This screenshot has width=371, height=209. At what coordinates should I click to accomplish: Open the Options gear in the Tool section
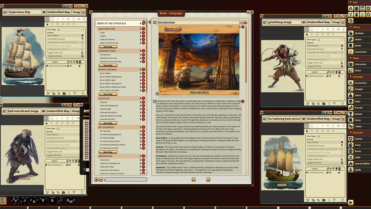[x=368, y=15]
